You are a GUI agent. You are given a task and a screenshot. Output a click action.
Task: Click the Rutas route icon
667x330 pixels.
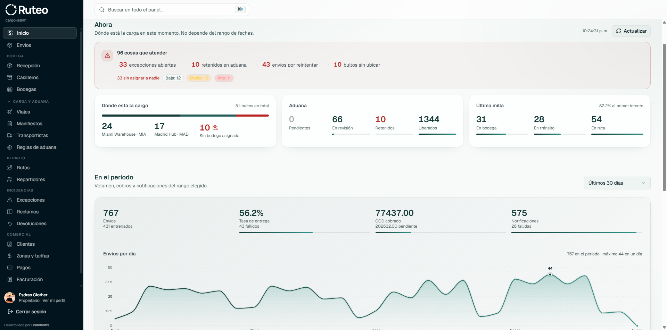(x=10, y=168)
